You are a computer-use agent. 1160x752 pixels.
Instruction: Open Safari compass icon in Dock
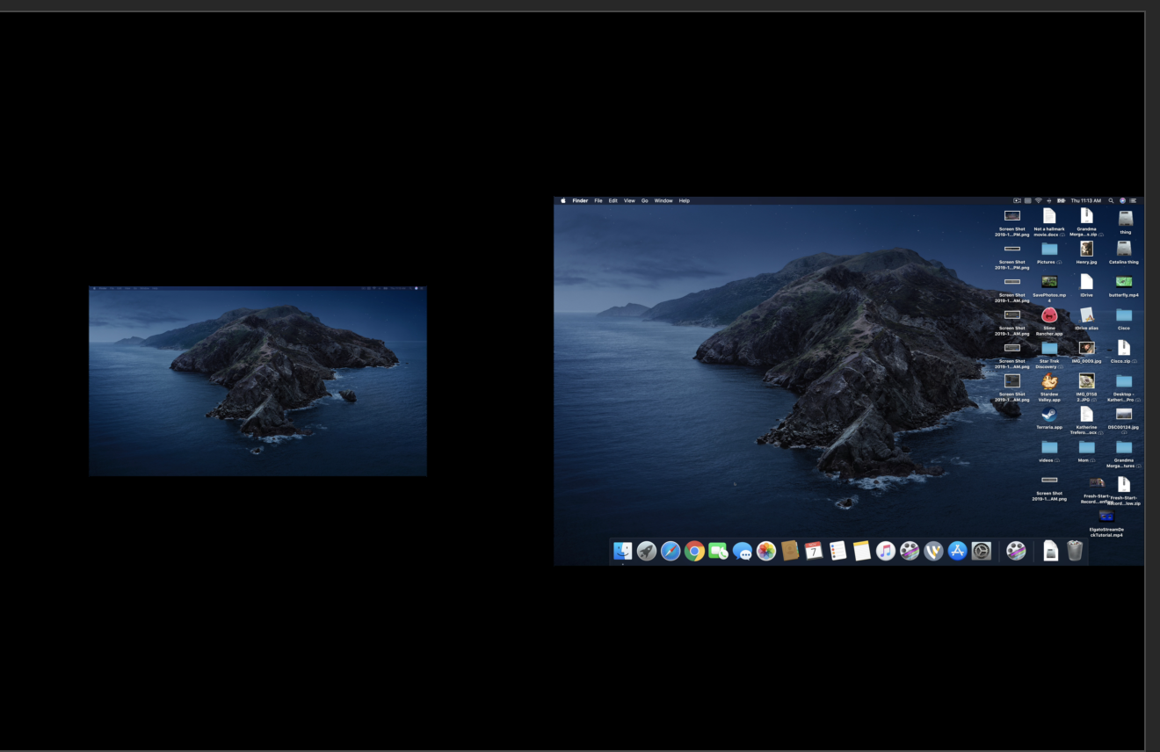pyautogui.click(x=671, y=551)
